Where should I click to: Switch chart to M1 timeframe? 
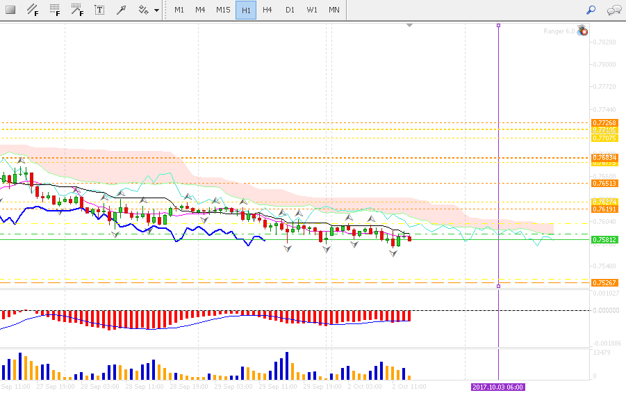coord(179,10)
